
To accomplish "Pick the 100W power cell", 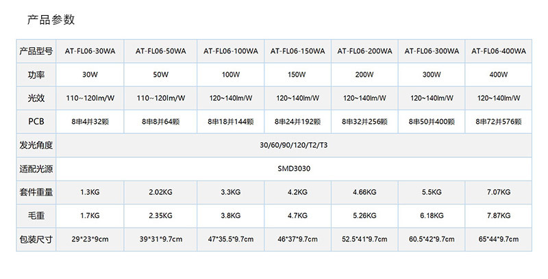I will pos(231,75).
